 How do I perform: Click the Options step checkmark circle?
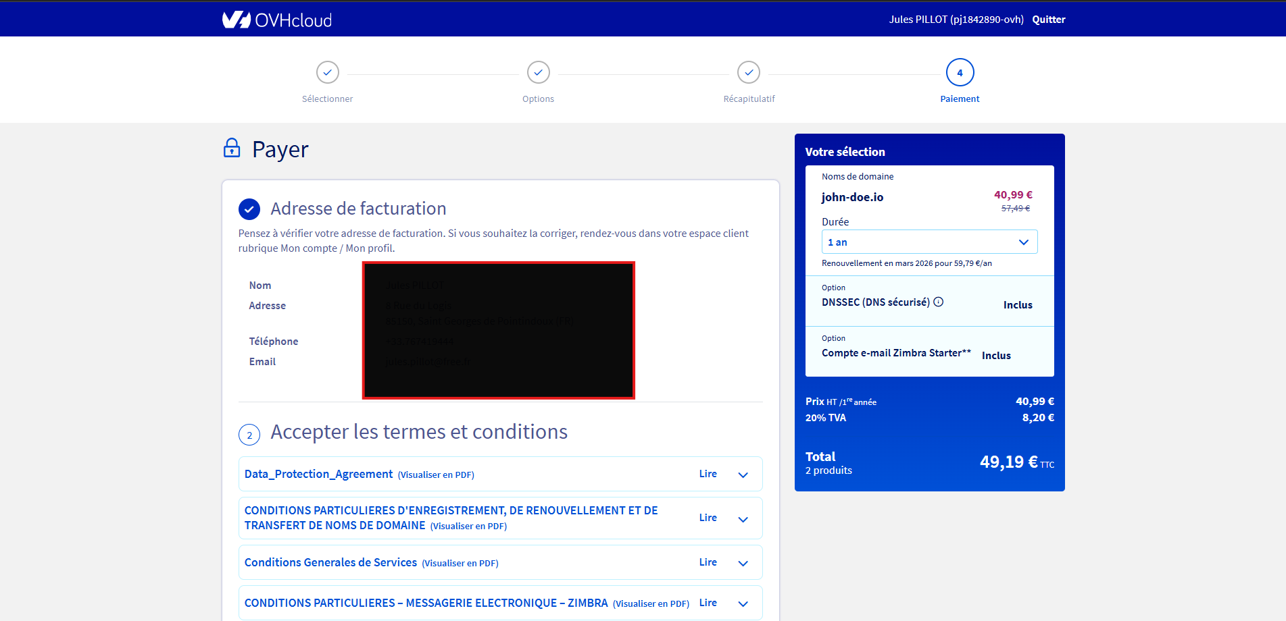(538, 72)
